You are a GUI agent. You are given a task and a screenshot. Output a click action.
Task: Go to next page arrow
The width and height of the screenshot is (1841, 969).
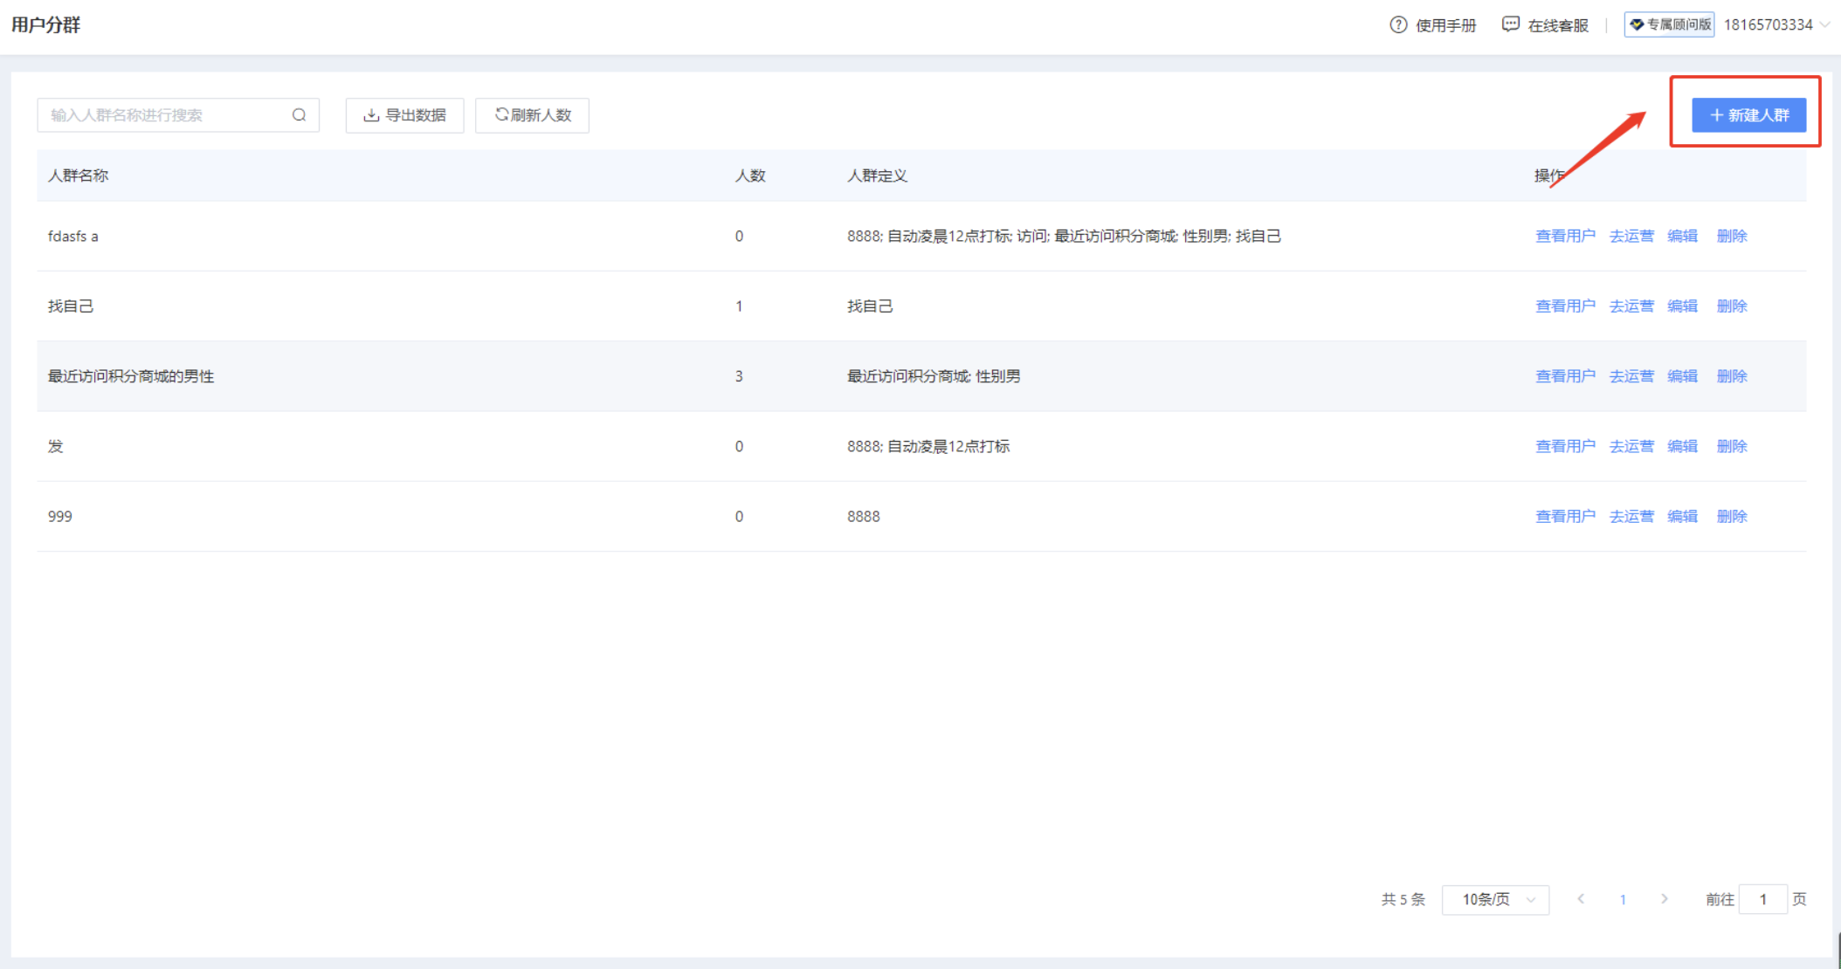tap(1665, 899)
